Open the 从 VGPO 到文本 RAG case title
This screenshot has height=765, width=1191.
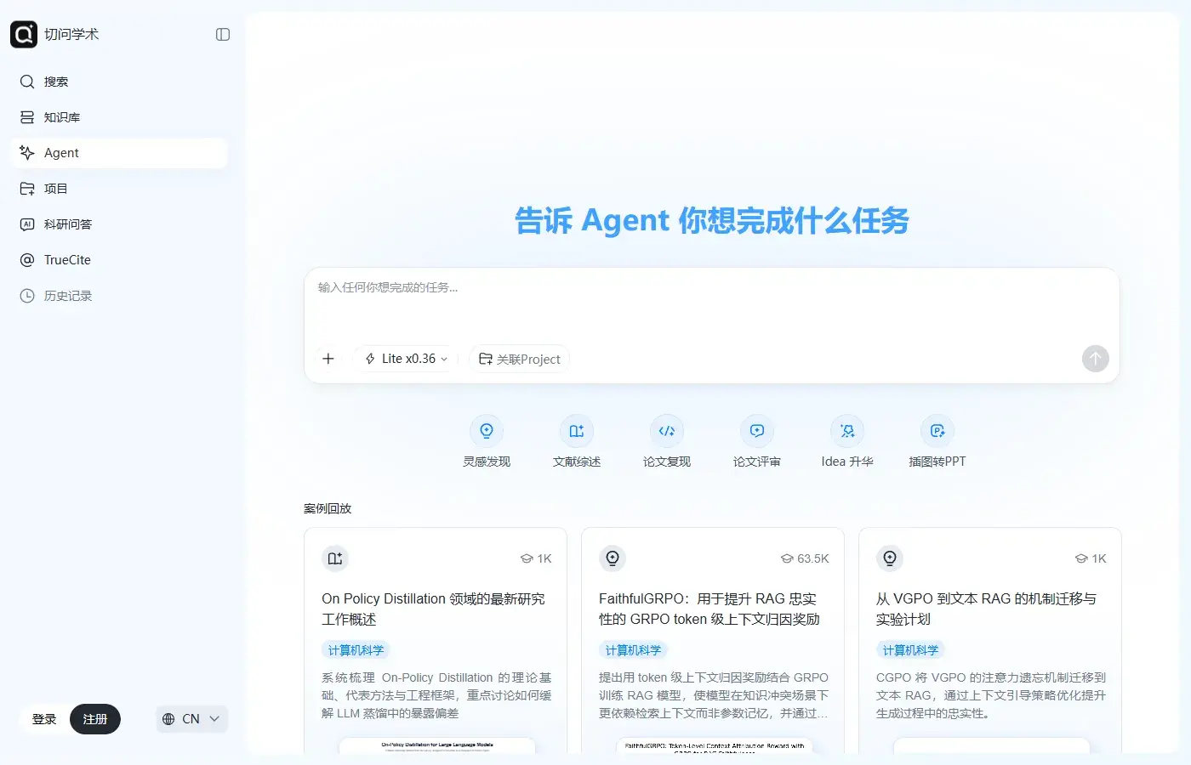click(987, 609)
